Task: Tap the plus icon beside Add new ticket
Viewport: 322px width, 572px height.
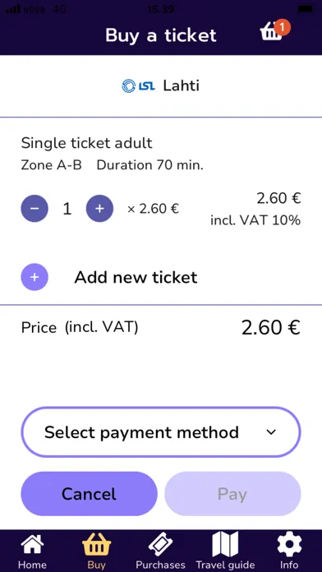Action: pos(34,277)
